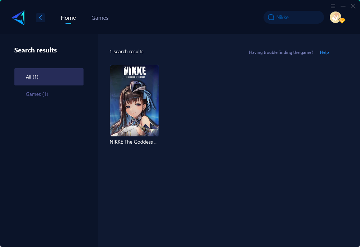Click the Help link

click(x=324, y=52)
